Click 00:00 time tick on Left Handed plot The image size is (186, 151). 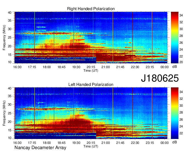(165, 143)
